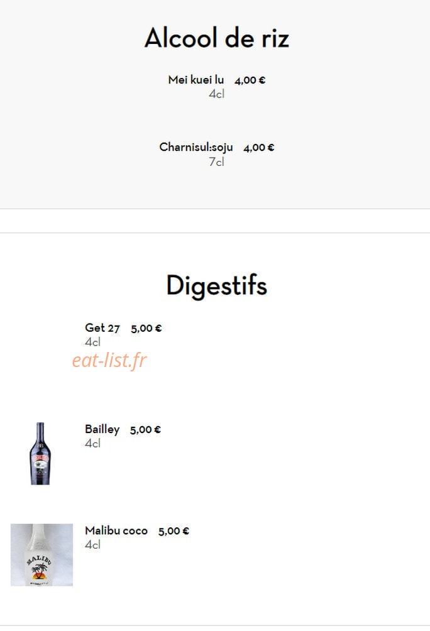This screenshot has width=430, height=631.
Task: Select the Malibu coco item
Action: (116, 531)
